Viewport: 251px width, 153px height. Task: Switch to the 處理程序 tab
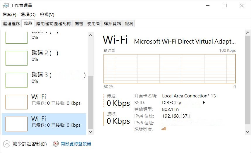[x=11, y=23]
